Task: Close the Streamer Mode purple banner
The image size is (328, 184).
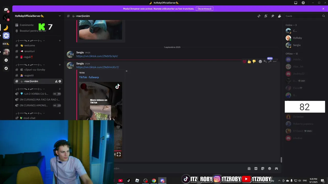Action: (x=323, y=9)
